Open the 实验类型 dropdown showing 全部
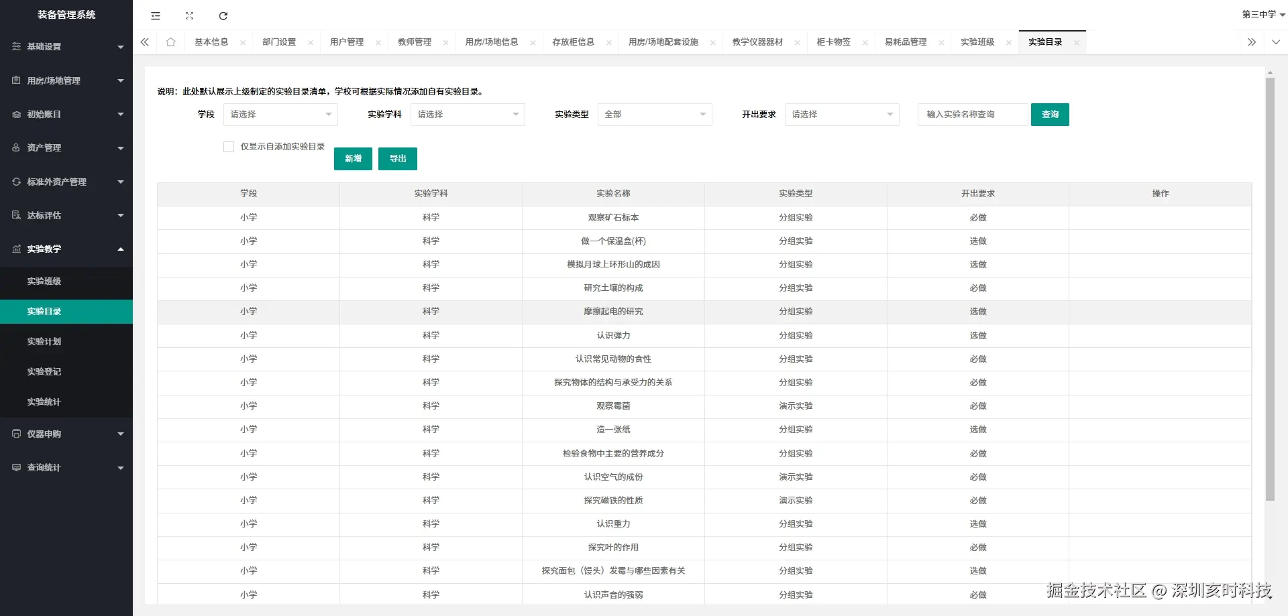Image resolution: width=1288 pixels, height=616 pixels. 655,115
